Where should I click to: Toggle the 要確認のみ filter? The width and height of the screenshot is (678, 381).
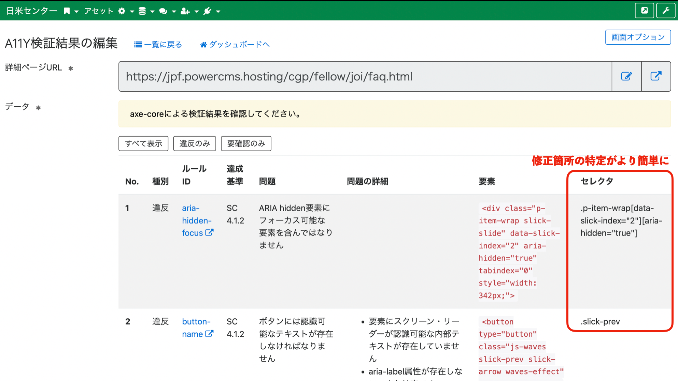(x=246, y=143)
